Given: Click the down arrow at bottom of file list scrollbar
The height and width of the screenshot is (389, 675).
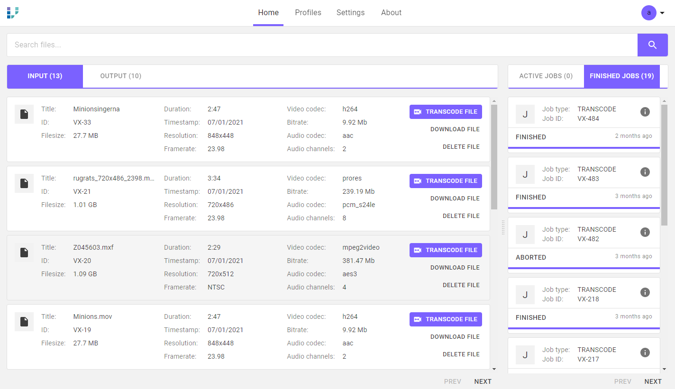Looking at the screenshot, I should point(494,369).
